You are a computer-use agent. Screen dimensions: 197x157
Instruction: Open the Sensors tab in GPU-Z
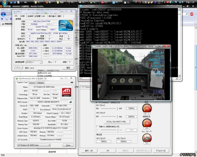32,82
